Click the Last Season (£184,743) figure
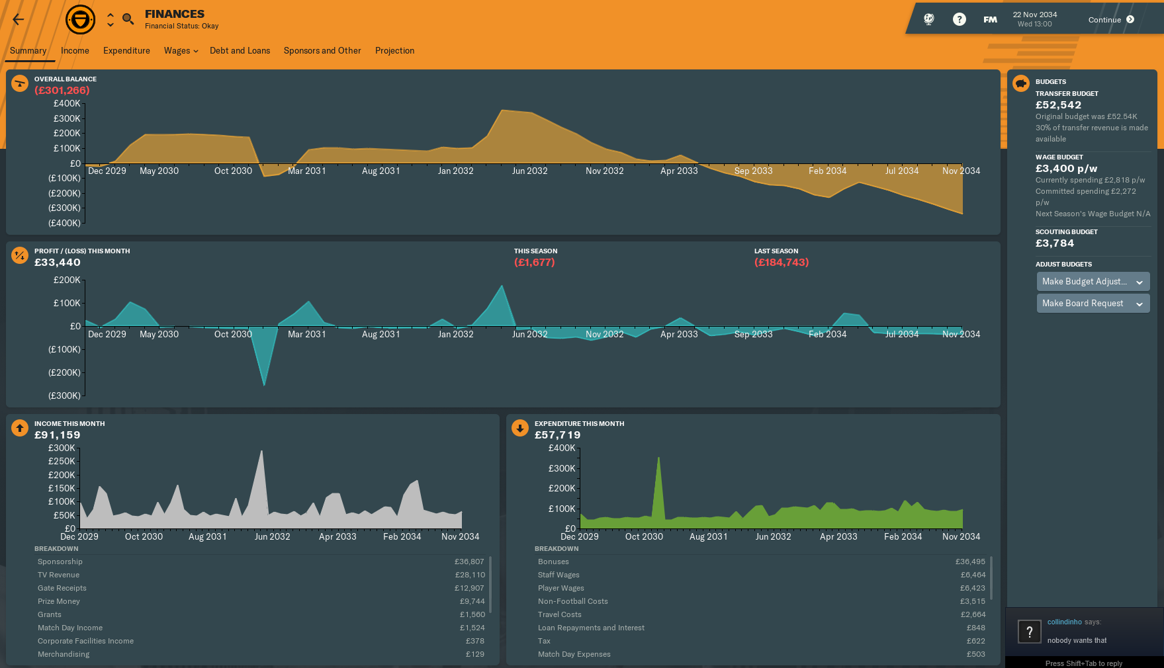This screenshot has height=668, width=1164. 782,263
